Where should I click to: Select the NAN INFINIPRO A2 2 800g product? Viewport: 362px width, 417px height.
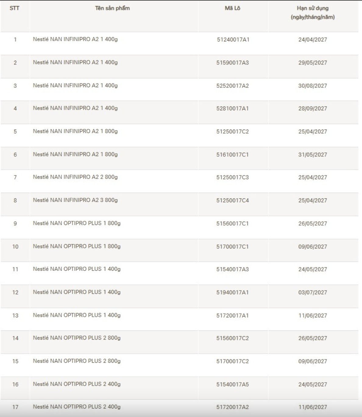click(x=75, y=177)
